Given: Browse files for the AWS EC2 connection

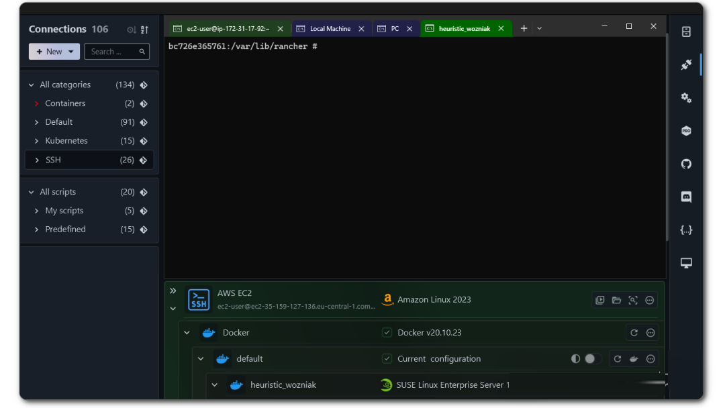Looking at the screenshot, I should click(x=616, y=301).
